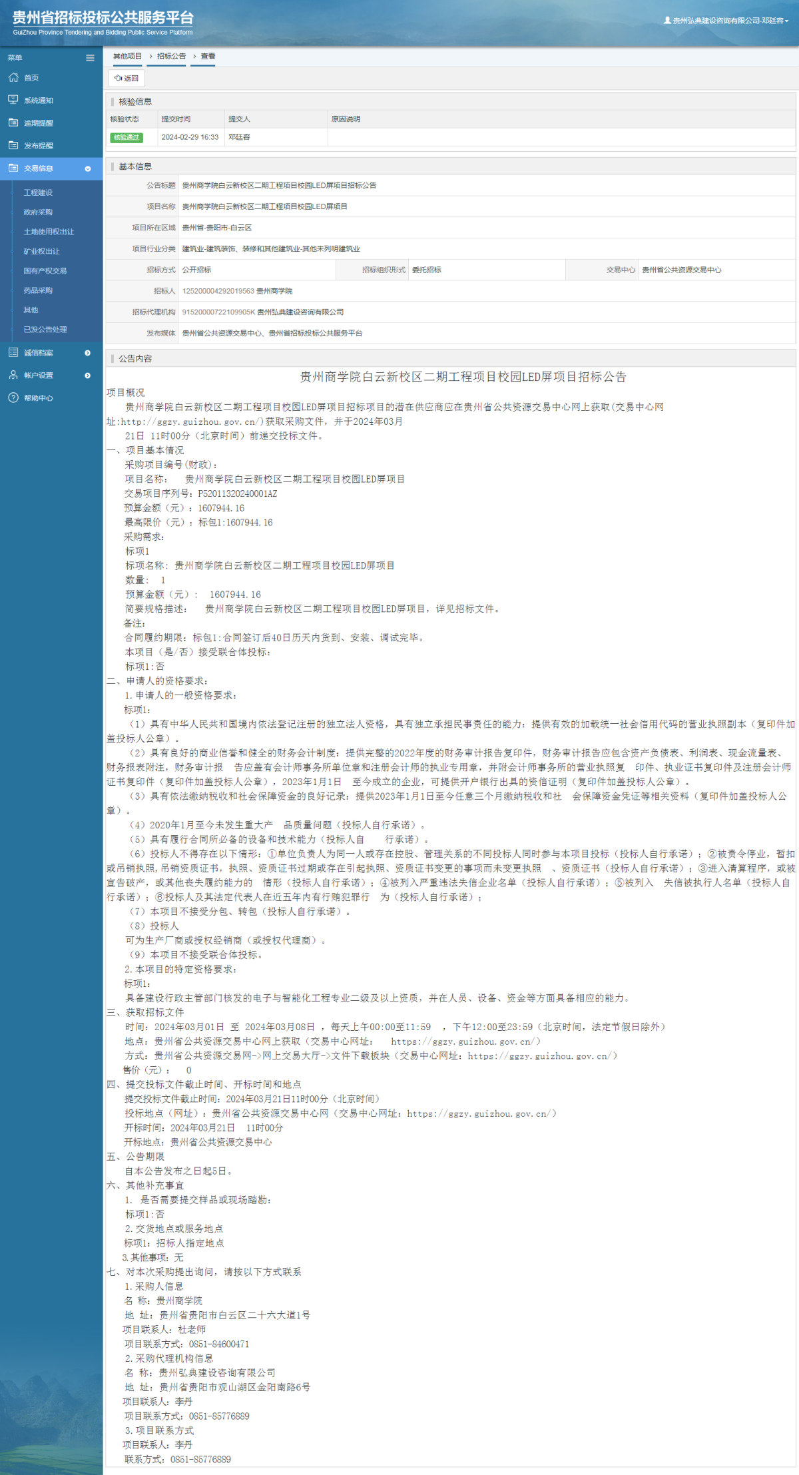This screenshot has width=799, height=1475.
Task: Open 工程建设 submenu item
Action: click(38, 192)
